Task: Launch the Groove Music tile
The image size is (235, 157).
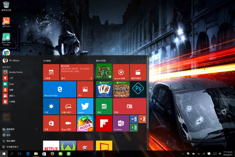Action: [121, 72]
